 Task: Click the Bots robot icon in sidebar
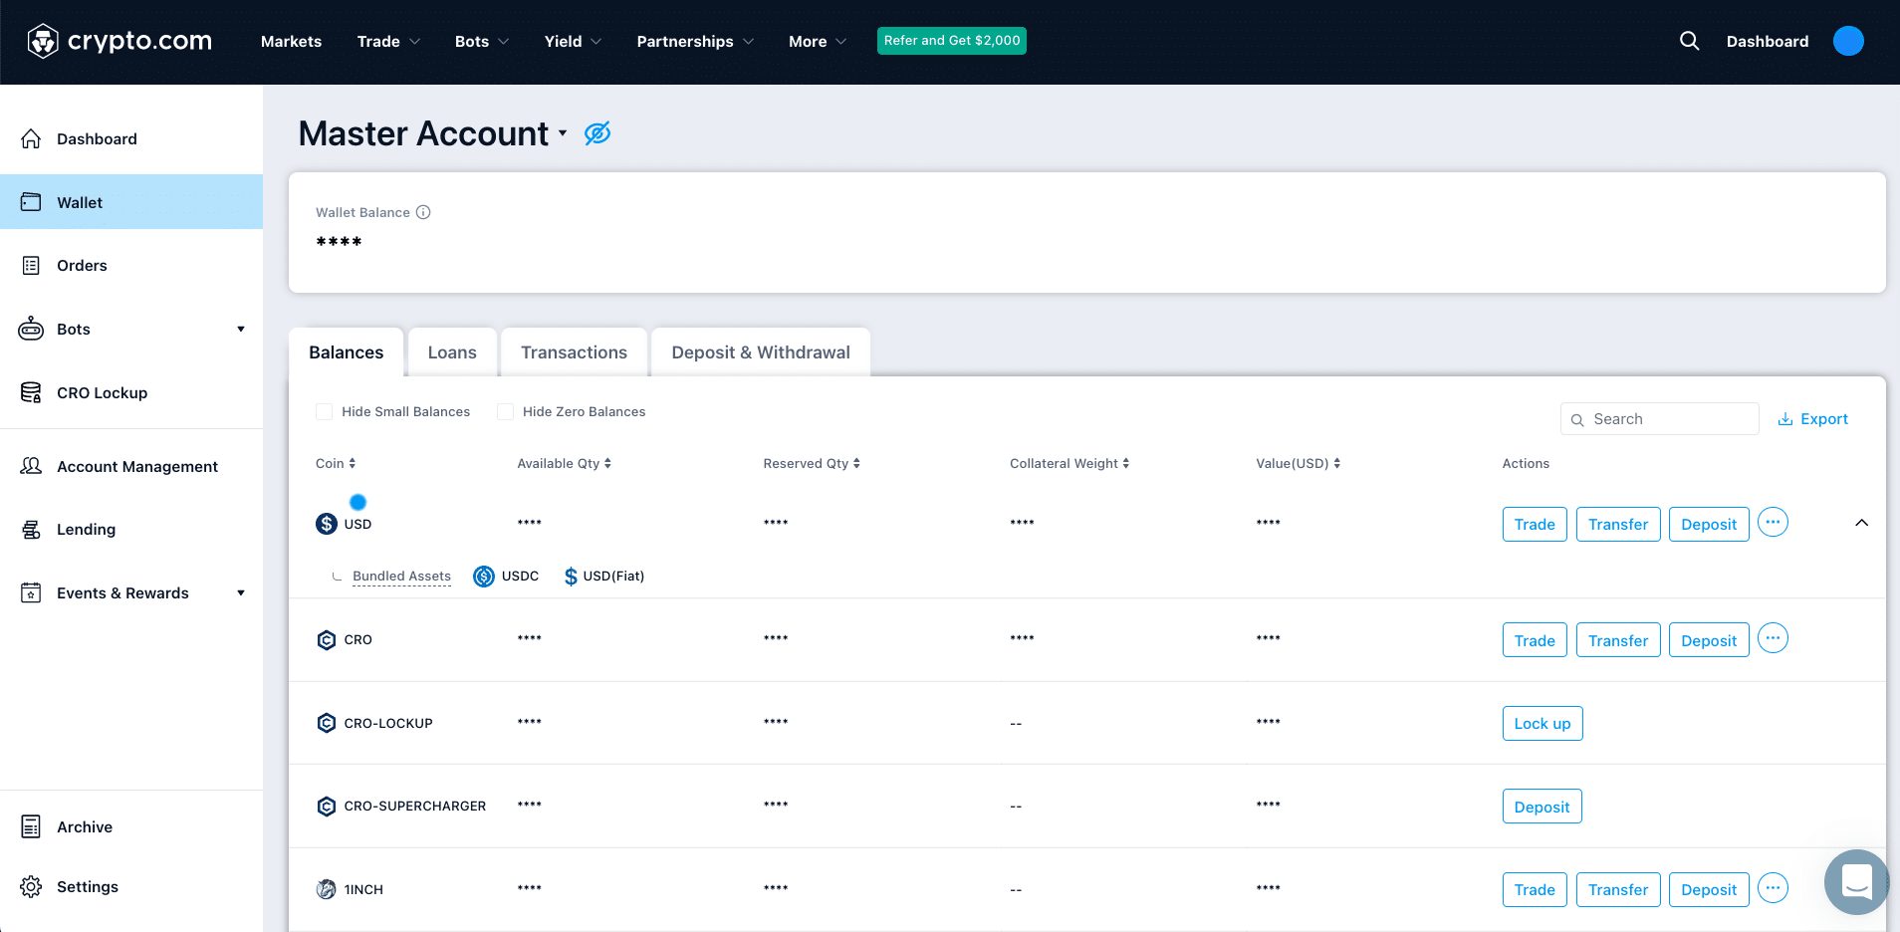pyautogui.click(x=31, y=329)
